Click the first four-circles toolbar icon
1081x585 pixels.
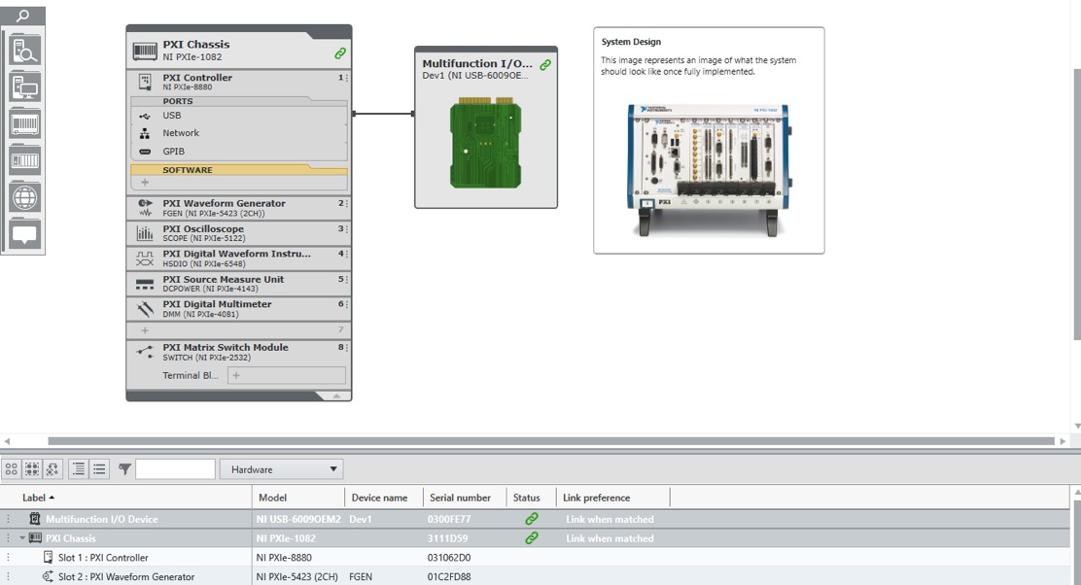(x=11, y=469)
